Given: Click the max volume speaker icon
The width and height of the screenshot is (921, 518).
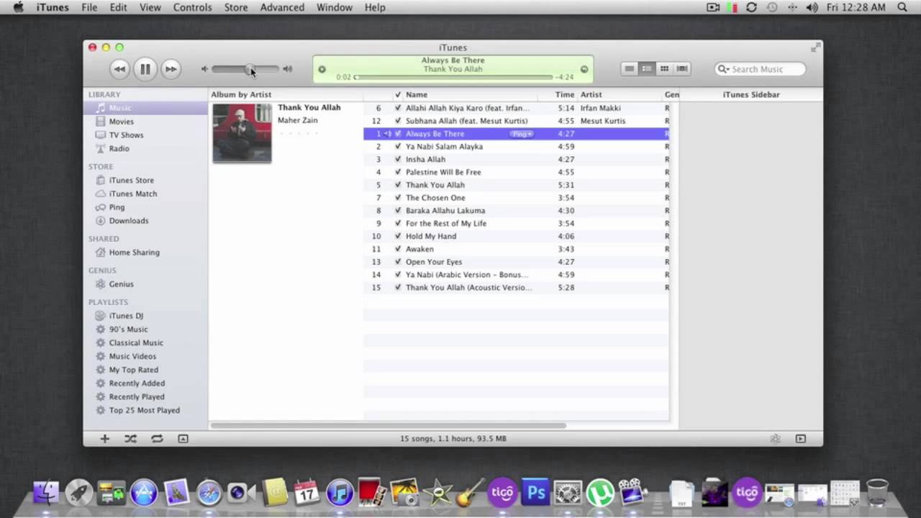Looking at the screenshot, I should point(288,69).
